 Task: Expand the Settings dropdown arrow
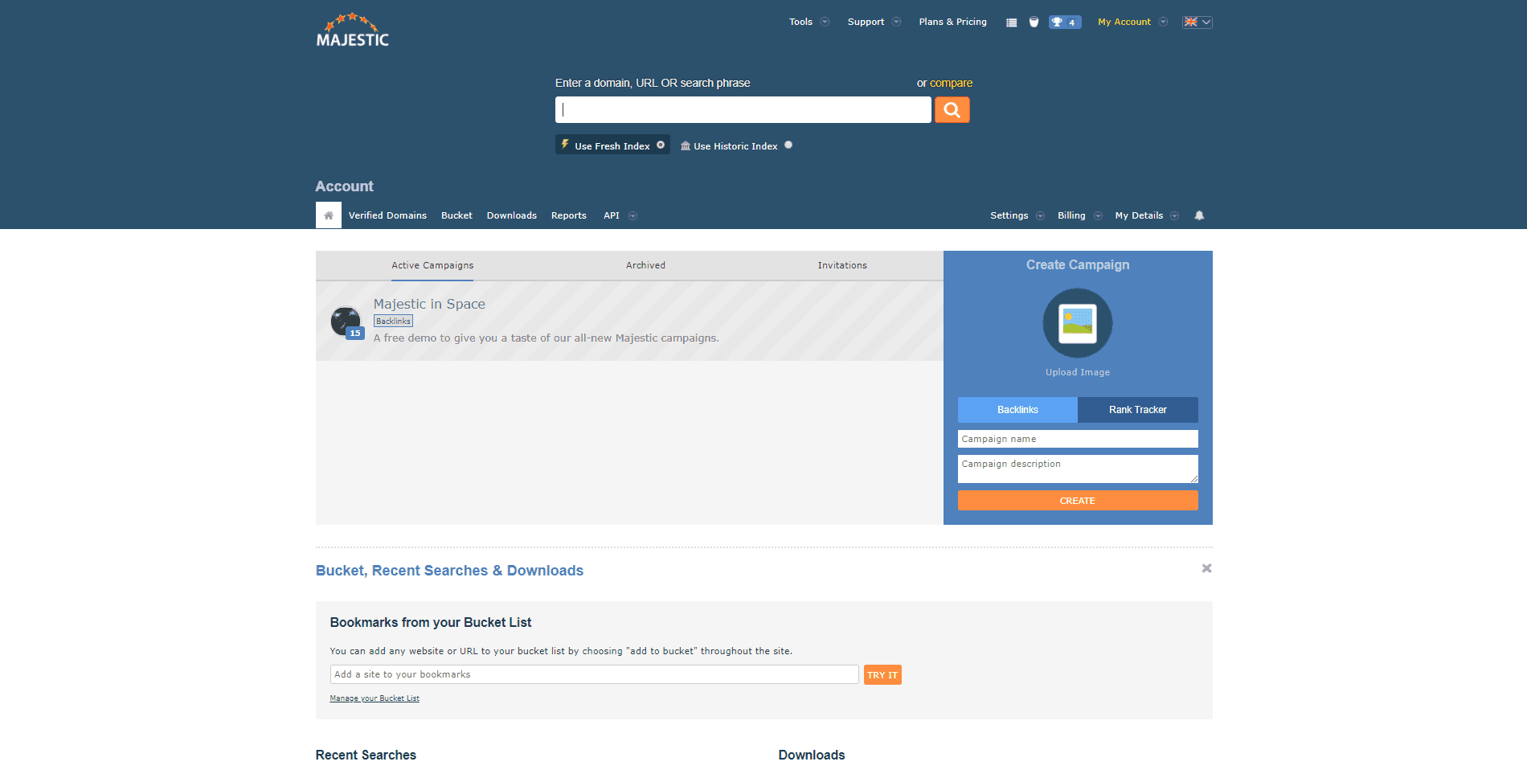pyautogui.click(x=1040, y=215)
